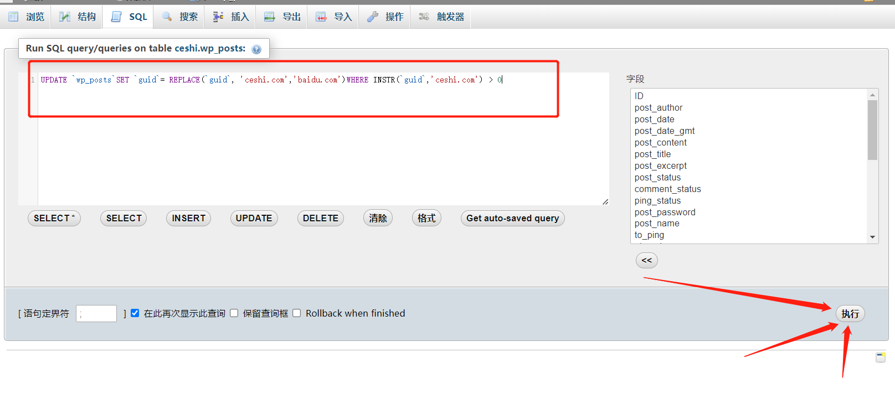Open the 浏览 (Browse) tab

26,17
